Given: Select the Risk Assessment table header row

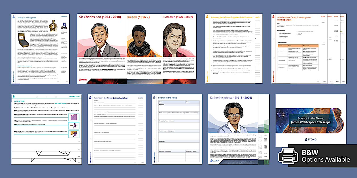Looking at the screenshot, I should pos(298,46).
